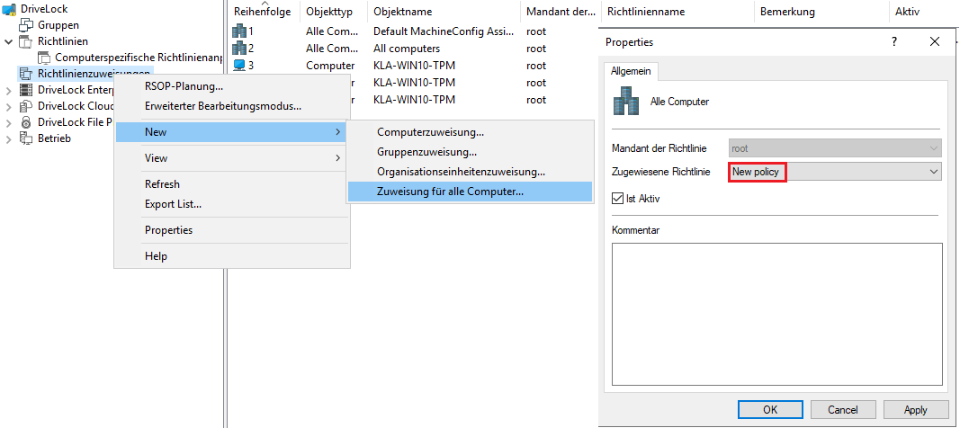Click the Apply button
The image size is (960, 428).
pyautogui.click(x=915, y=410)
